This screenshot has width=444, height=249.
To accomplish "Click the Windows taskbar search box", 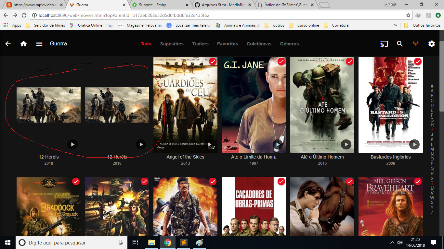I will [72, 243].
